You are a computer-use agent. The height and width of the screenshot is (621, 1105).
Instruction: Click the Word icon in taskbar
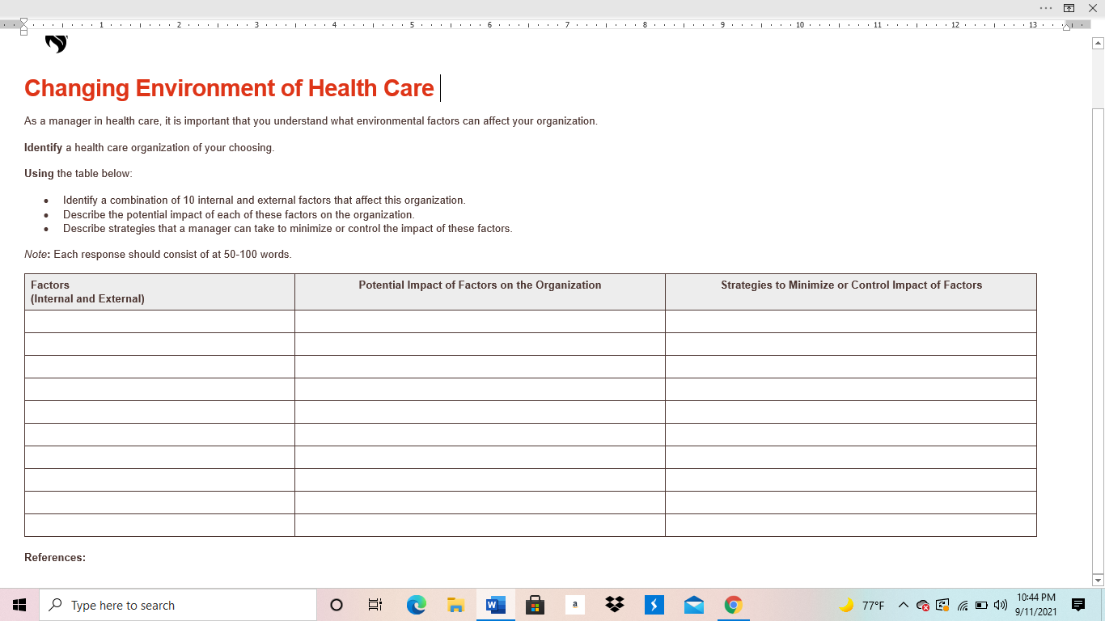click(495, 605)
